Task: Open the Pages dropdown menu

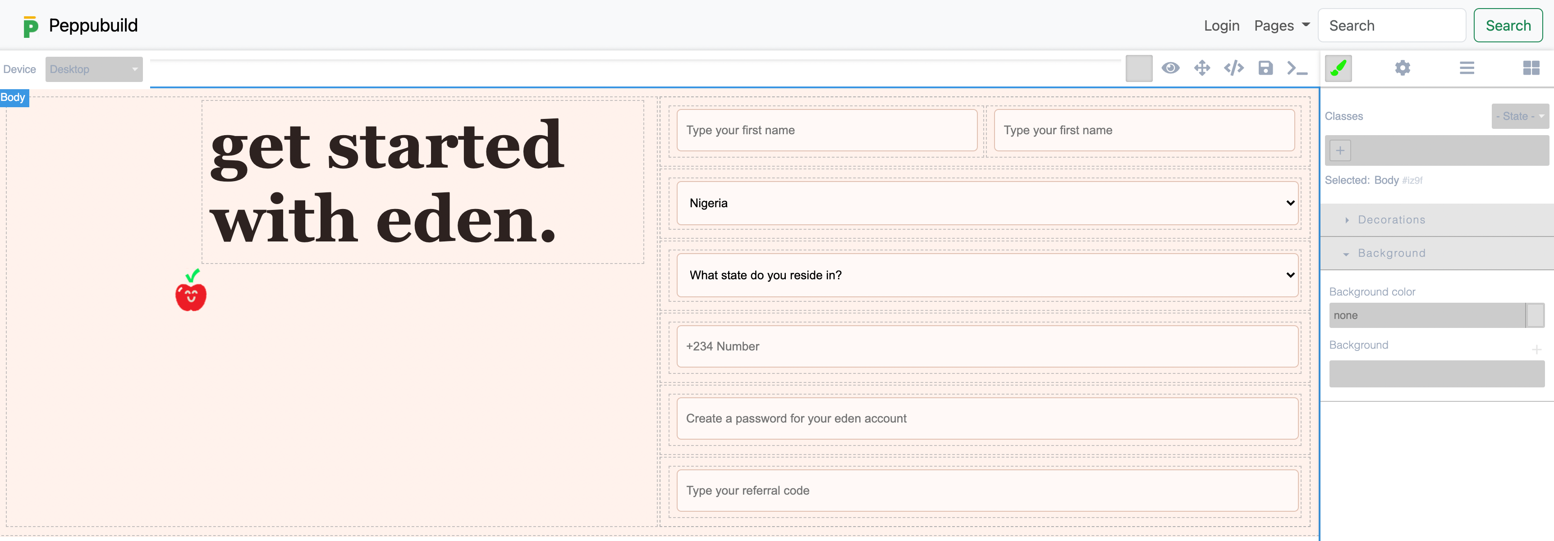Action: (x=1281, y=26)
